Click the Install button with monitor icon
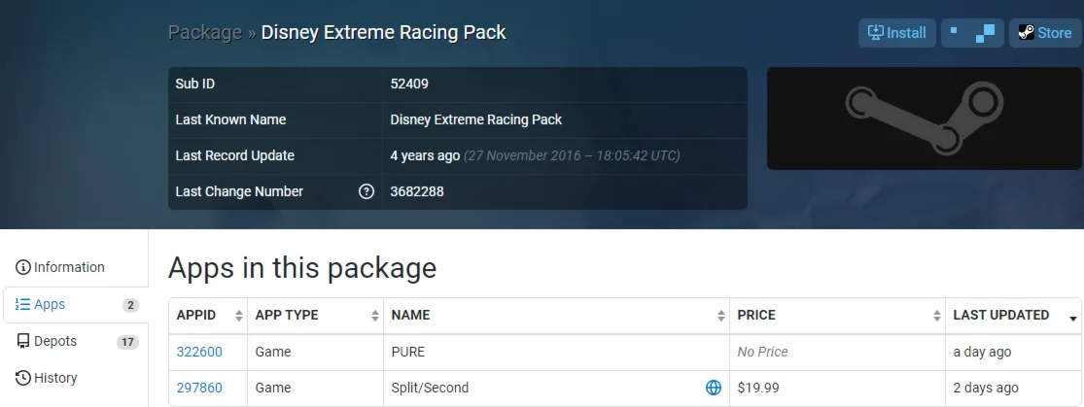This screenshot has height=407, width=1084. click(896, 33)
